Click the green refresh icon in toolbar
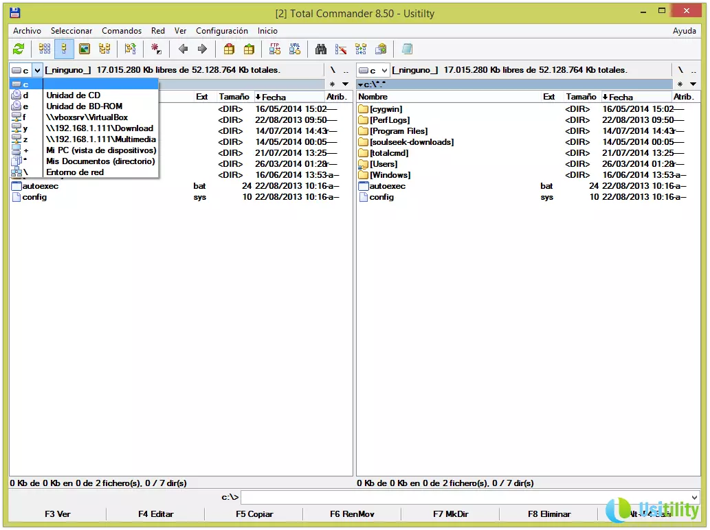 click(x=19, y=49)
